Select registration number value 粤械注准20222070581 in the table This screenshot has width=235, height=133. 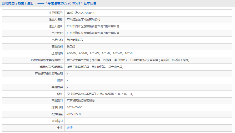click(81, 13)
